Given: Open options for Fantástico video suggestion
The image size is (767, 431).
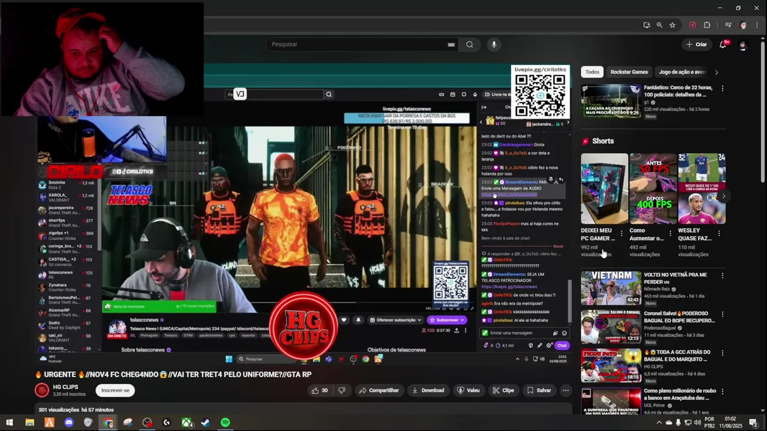Looking at the screenshot, I should 722,89.
